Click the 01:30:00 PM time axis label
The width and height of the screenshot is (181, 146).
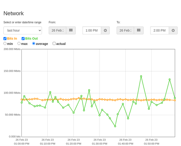(100, 144)
